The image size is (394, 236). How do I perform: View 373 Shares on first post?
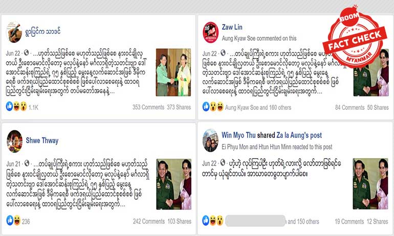click(x=179, y=107)
